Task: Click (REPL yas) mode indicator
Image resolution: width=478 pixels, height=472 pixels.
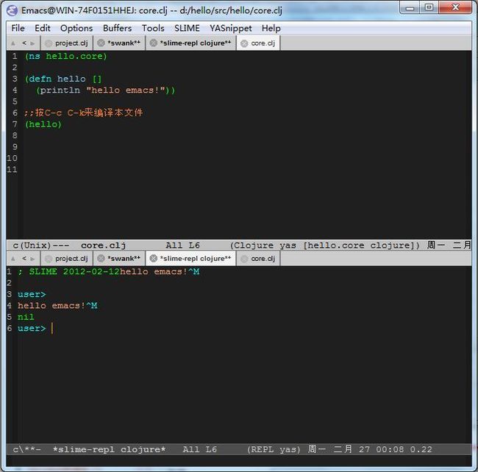Action: (x=274, y=449)
